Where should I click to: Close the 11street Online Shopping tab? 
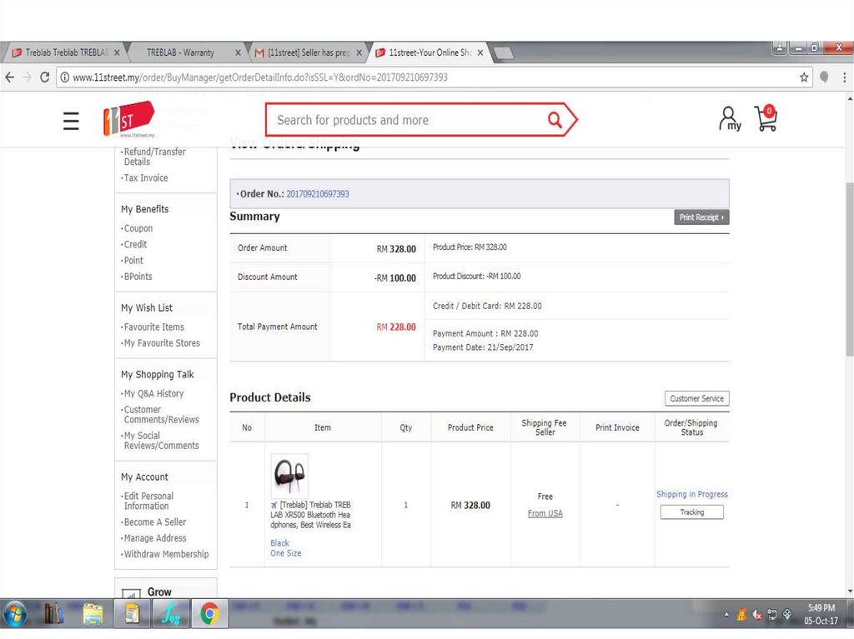[480, 52]
